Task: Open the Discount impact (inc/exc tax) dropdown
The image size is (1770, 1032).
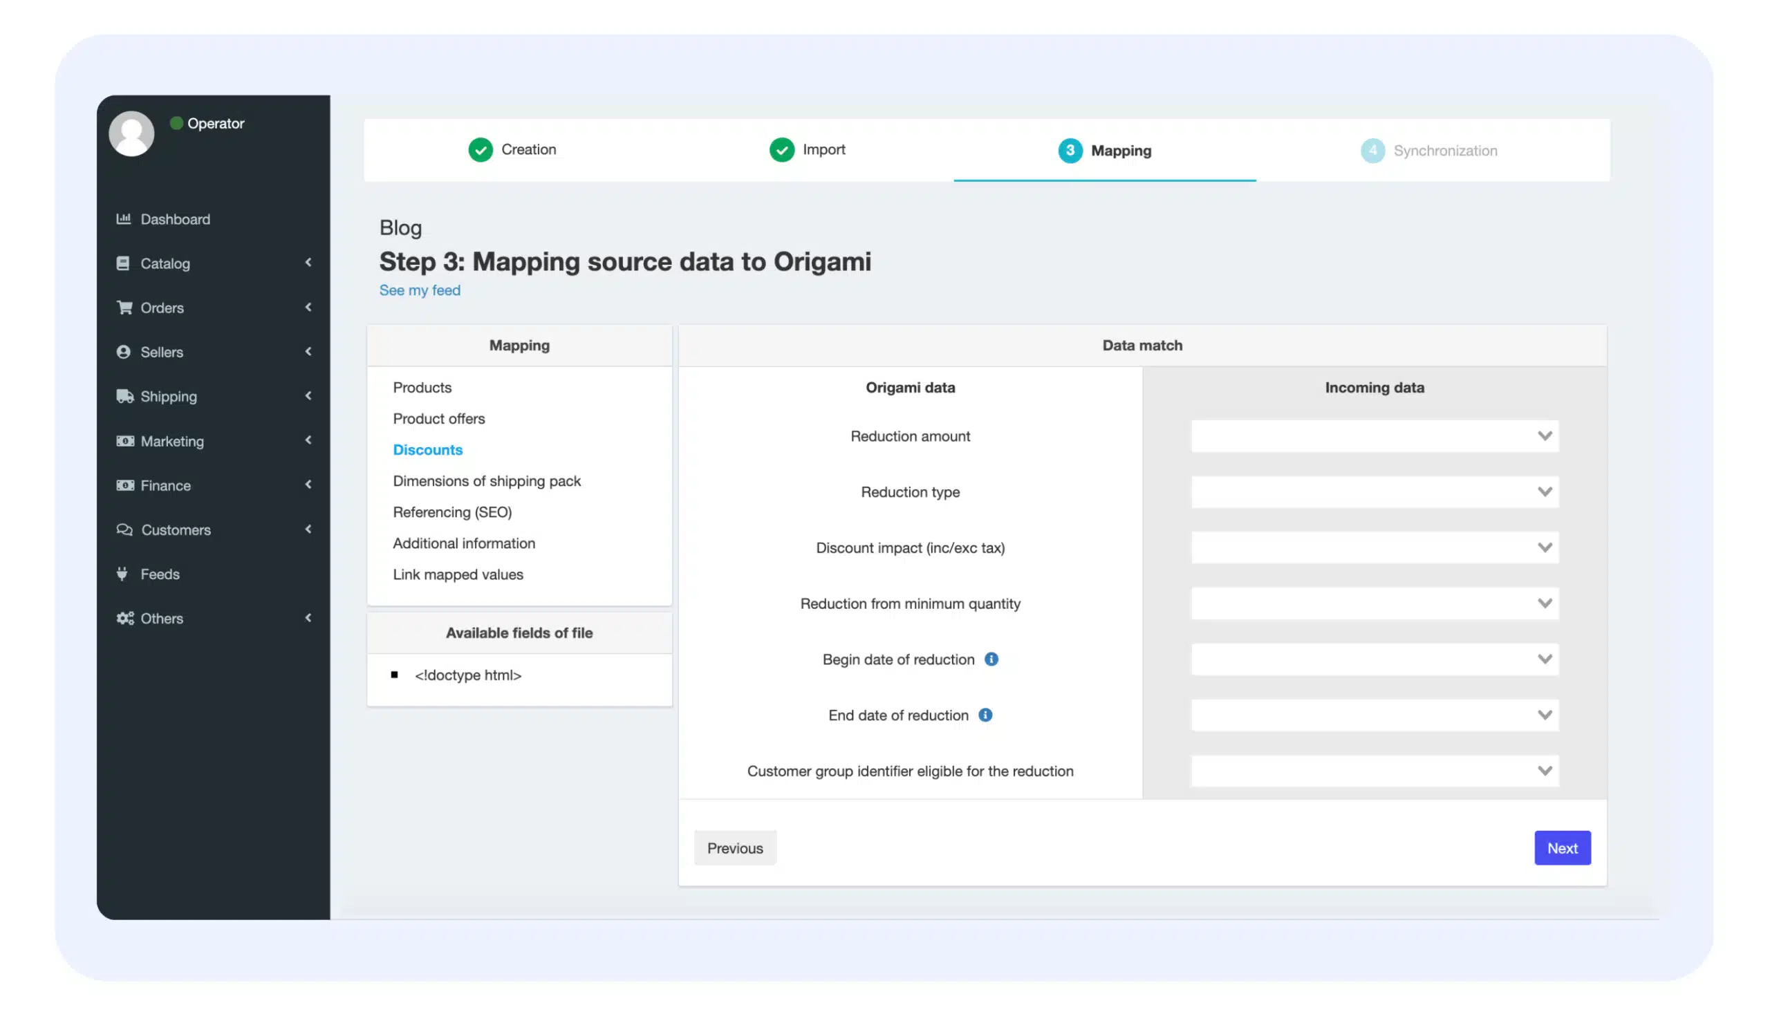Action: point(1375,547)
